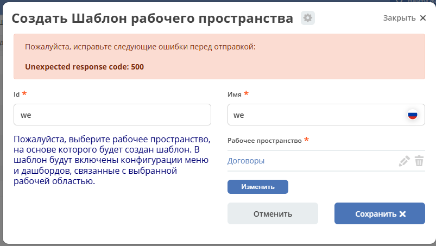
Task: Edit Договоры workspace with pencil icon
Action: 404,161
